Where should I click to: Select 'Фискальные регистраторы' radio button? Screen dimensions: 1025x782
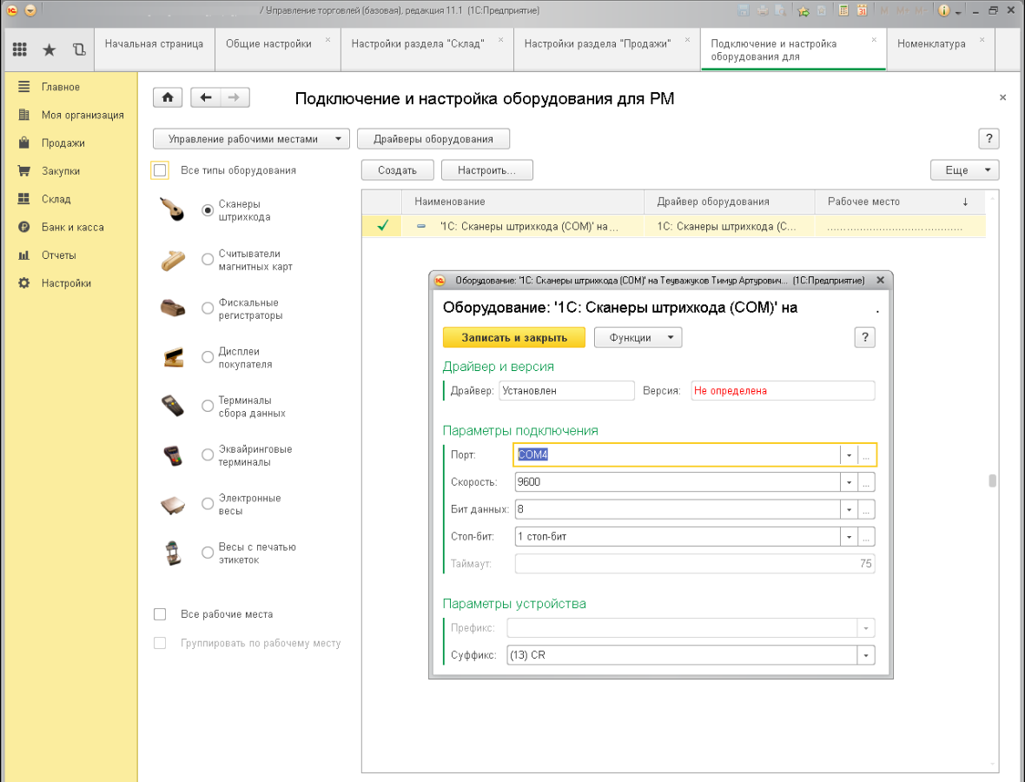[208, 308]
